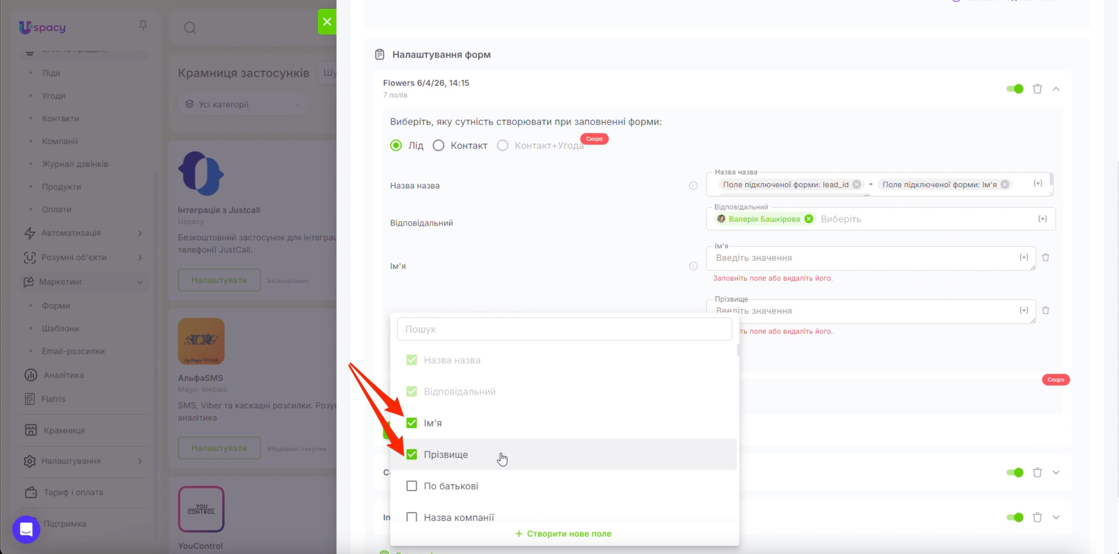The width and height of the screenshot is (1119, 554).
Task: Click the info icon beside Назва назва
Action: tap(693, 186)
